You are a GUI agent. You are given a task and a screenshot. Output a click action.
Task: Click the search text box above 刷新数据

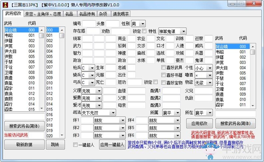(x=24, y=116)
